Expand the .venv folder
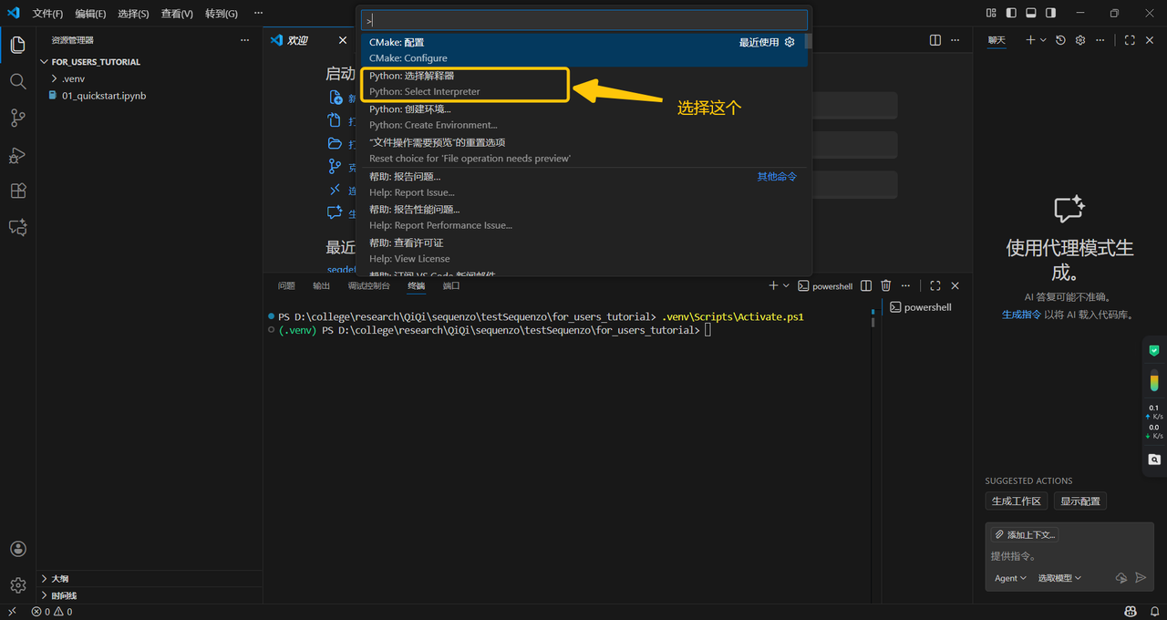Screen dimensions: 1167x620 pyautogui.click(x=73, y=79)
